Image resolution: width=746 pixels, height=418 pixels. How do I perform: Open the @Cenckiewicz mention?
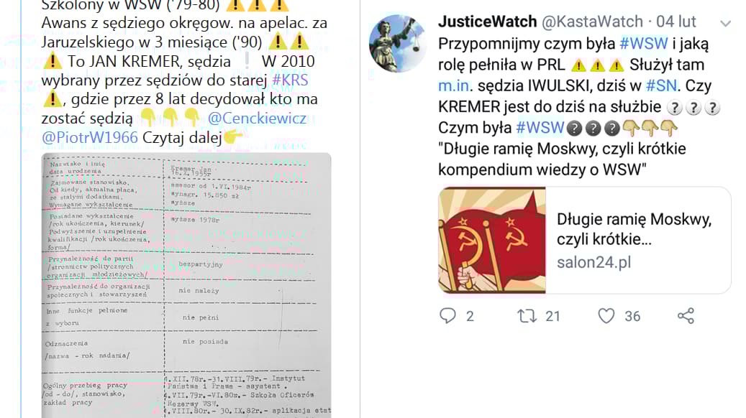257,118
